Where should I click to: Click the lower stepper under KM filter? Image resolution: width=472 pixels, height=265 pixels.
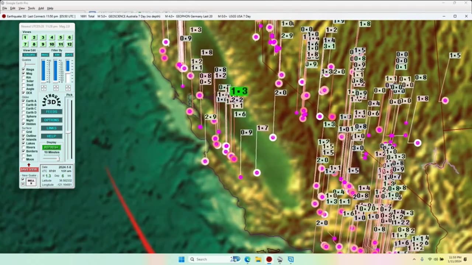tap(56, 89)
